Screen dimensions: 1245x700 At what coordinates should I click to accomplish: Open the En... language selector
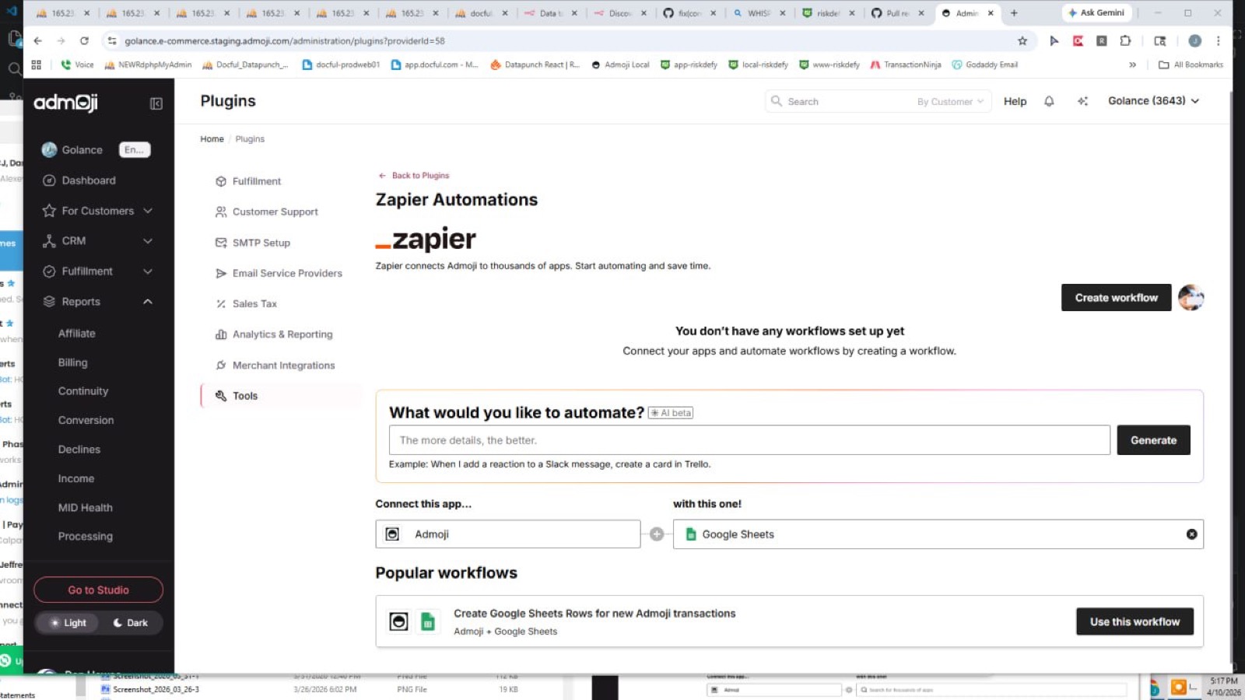(135, 150)
